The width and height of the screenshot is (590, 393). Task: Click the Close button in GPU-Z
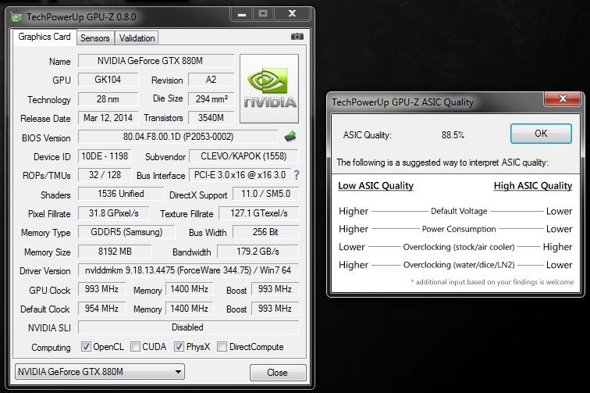click(x=278, y=373)
